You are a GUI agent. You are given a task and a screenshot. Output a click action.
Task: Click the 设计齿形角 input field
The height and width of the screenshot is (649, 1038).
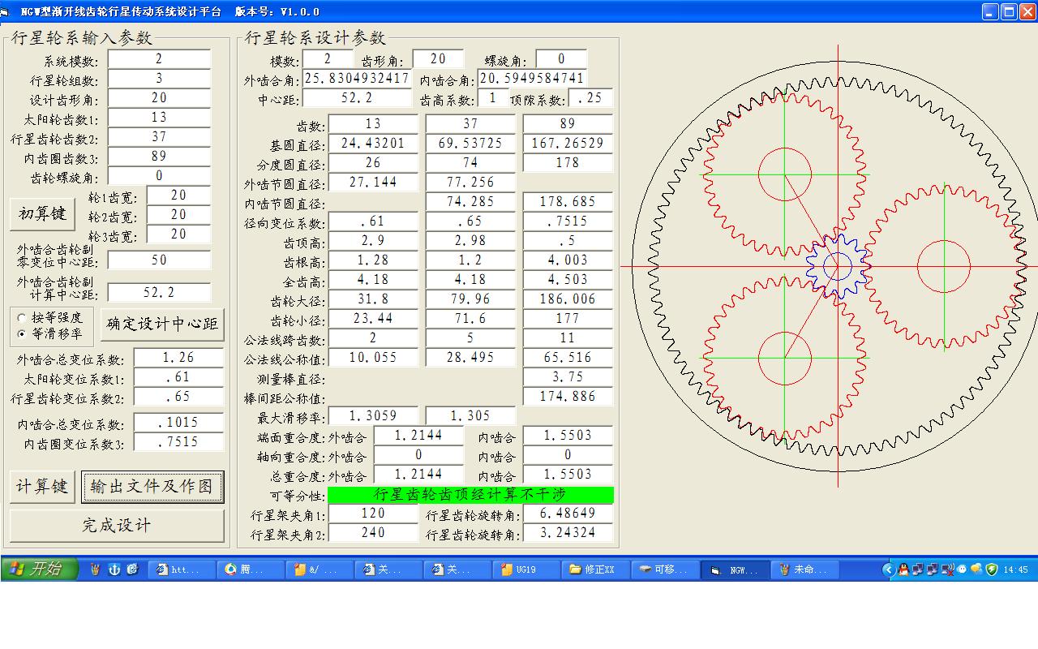point(159,98)
